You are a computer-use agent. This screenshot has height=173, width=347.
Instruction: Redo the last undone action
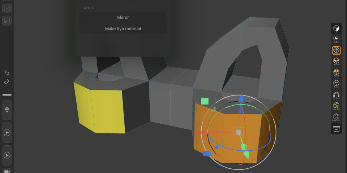coord(7,82)
